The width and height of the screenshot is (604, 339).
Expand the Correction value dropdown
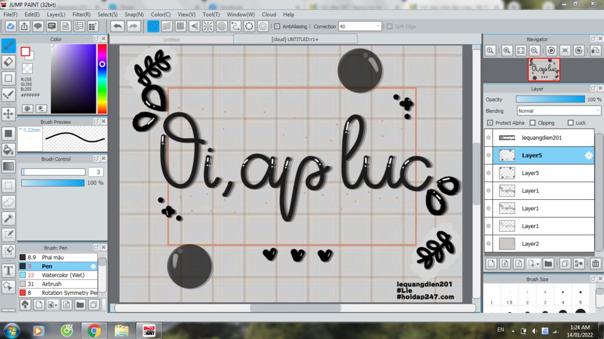377,27
